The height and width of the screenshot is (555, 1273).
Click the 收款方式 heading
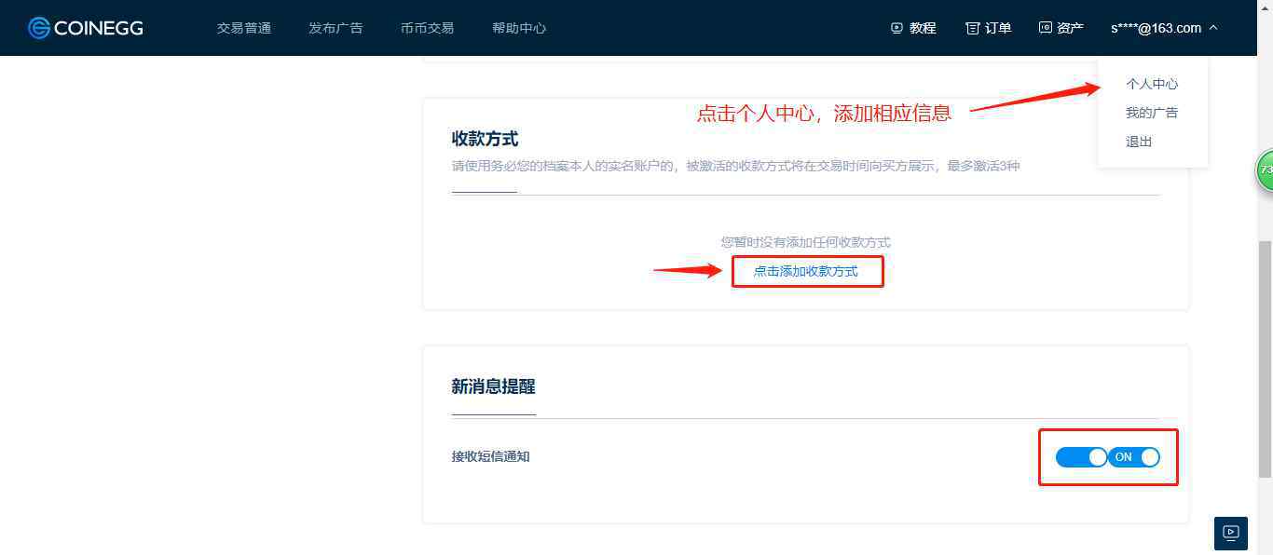point(485,139)
